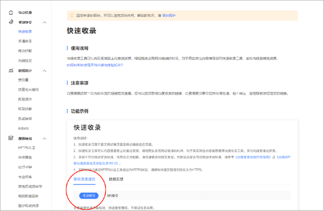
Task: Open 索引量 in the sidebar
Action: (x=23, y=80)
